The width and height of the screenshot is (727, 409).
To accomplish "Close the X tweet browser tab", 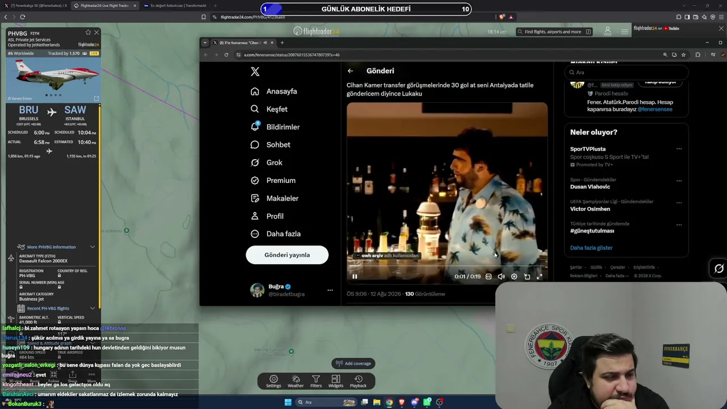I will 272,43.
